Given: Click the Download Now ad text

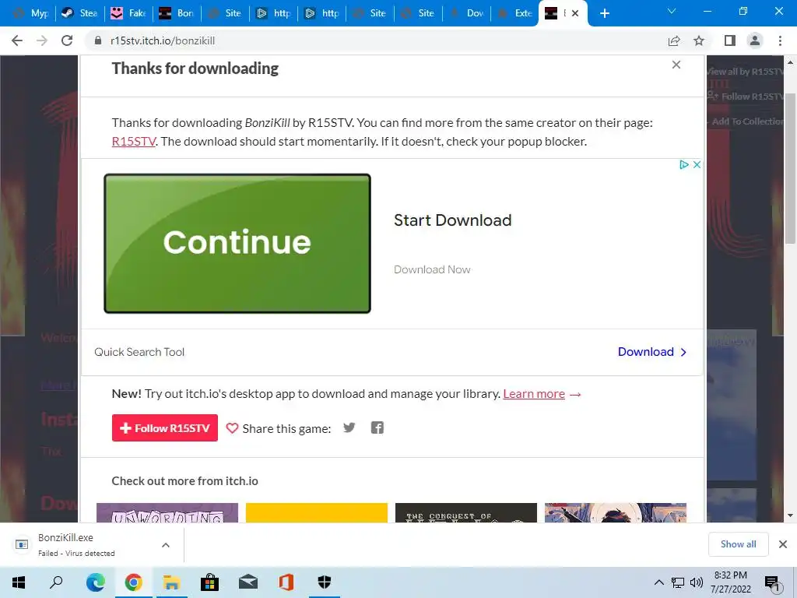Looking at the screenshot, I should pos(432,269).
